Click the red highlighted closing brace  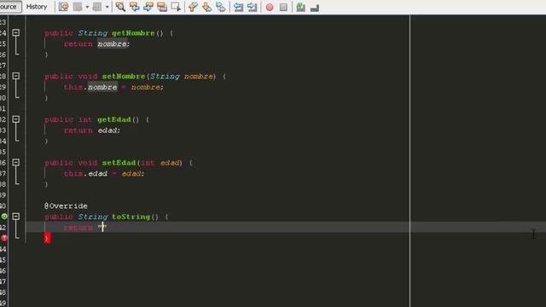point(48,239)
